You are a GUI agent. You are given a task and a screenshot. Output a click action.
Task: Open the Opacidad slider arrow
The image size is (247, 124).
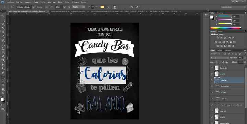pos(245,58)
